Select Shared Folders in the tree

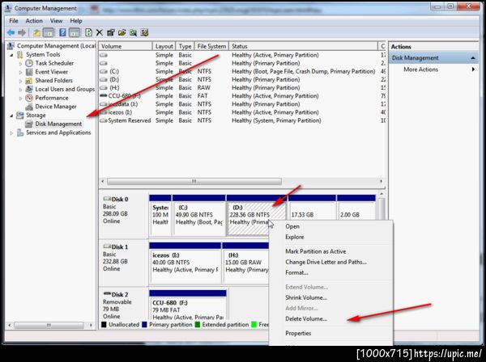click(53, 80)
